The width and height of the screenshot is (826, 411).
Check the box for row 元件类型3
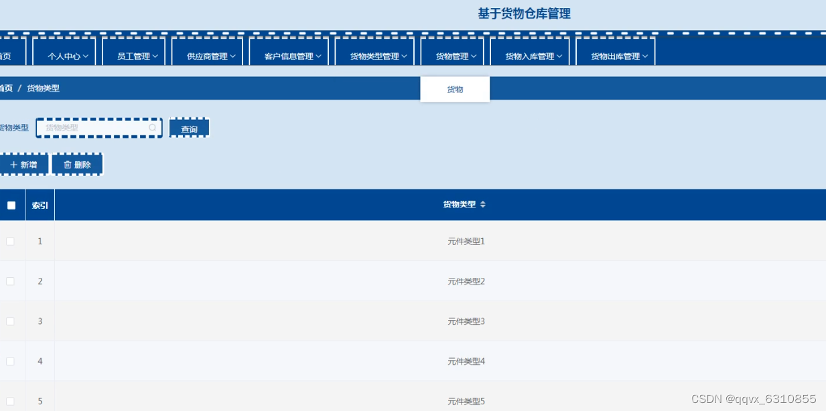click(10, 321)
